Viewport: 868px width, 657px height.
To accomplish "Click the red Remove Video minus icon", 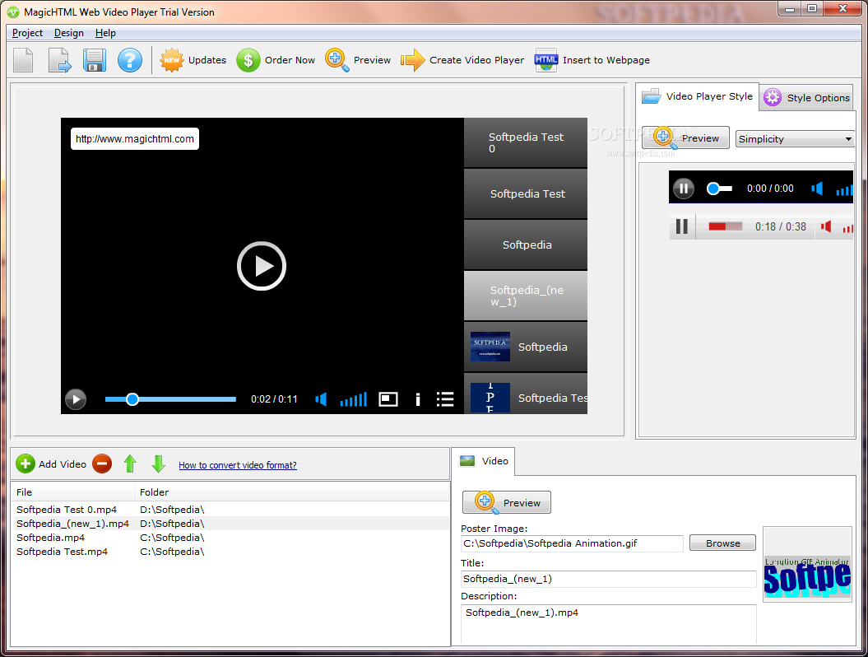I will pyautogui.click(x=102, y=464).
